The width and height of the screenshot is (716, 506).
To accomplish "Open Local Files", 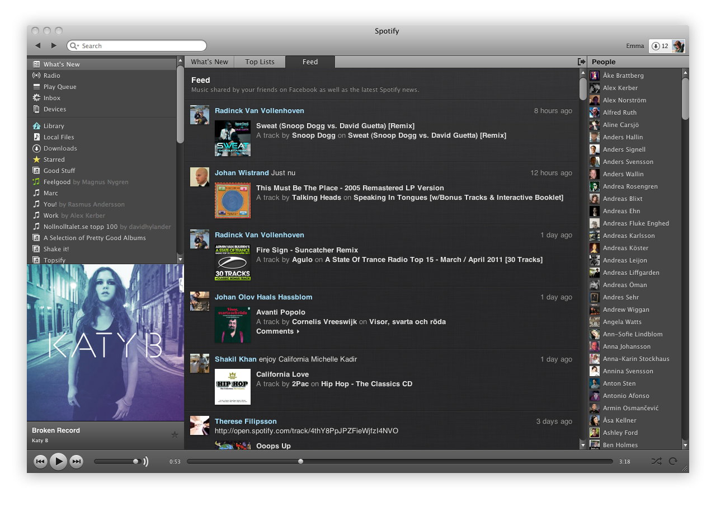I will point(102,137).
